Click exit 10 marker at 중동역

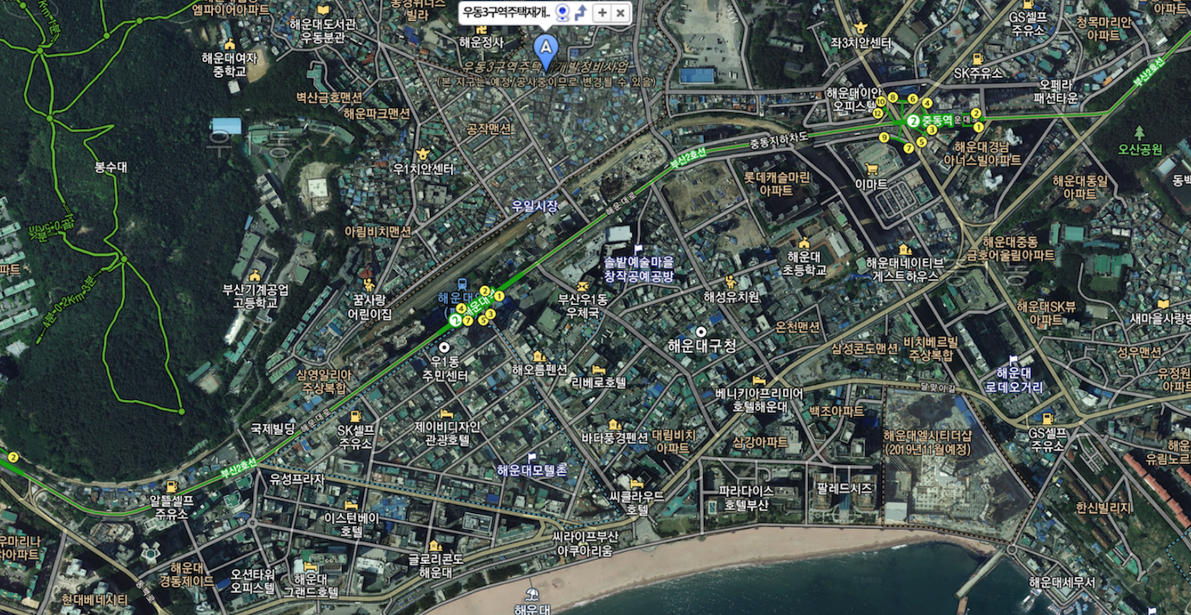(x=880, y=102)
